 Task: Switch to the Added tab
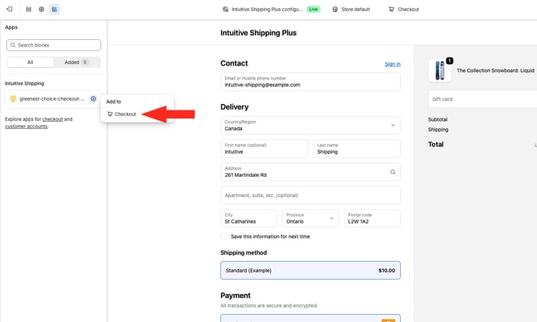point(77,62)
